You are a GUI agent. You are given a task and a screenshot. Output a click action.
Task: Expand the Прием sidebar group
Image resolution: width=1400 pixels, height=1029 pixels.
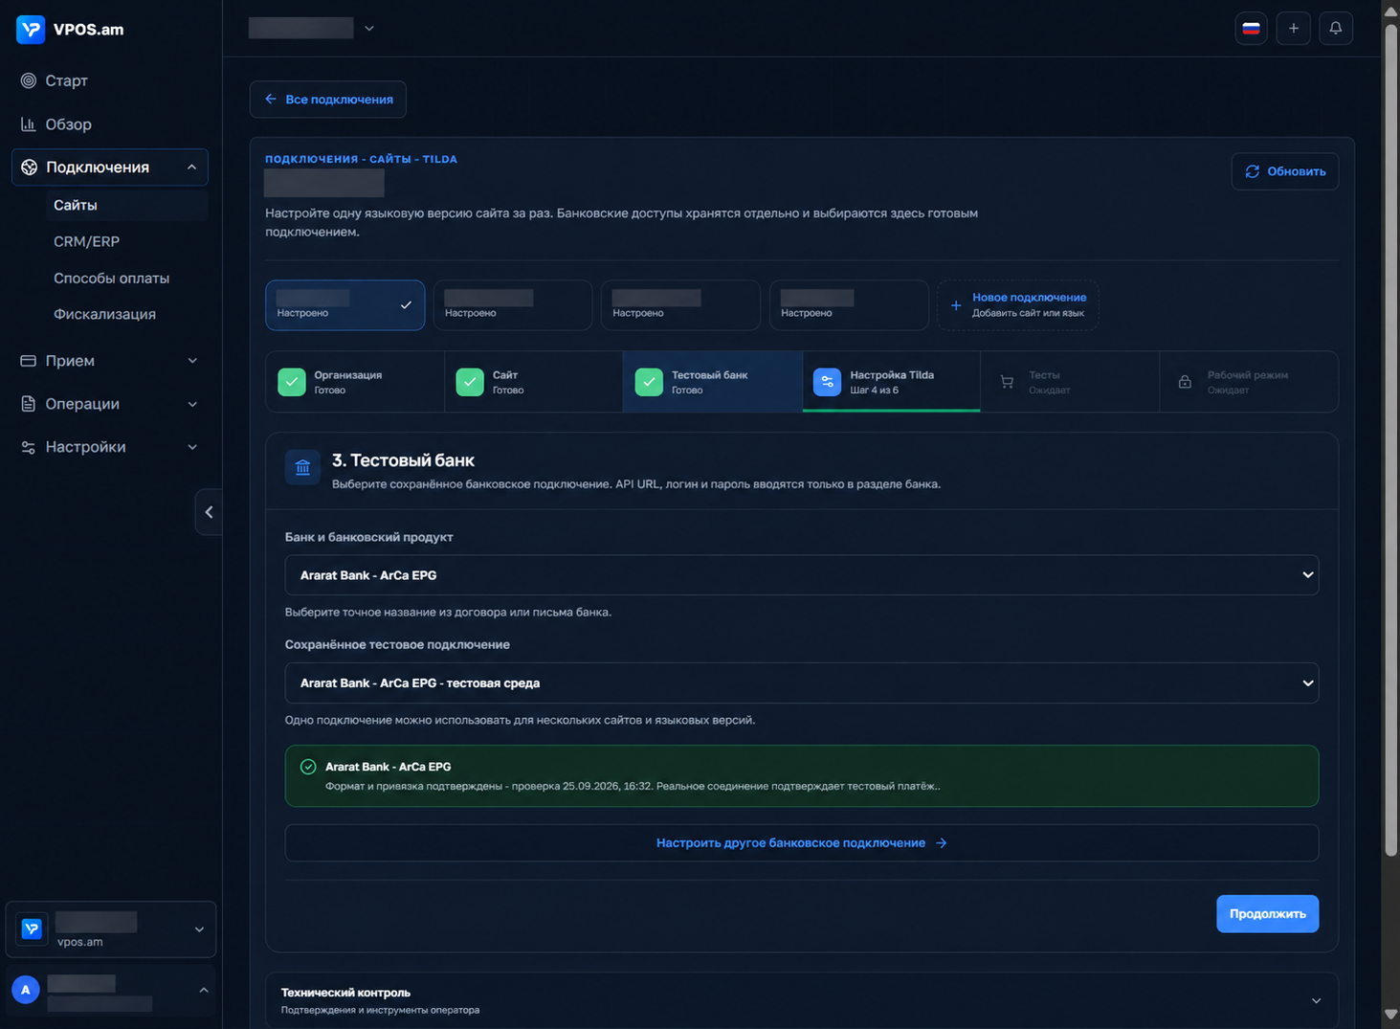point(192,361)
